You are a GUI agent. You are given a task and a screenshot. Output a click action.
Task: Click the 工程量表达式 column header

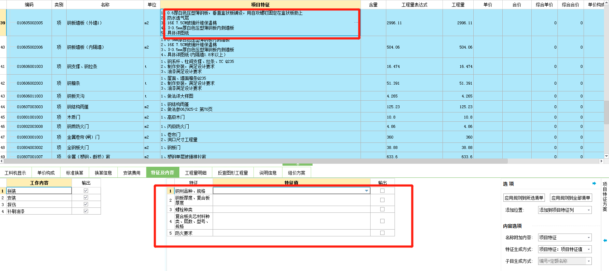(x=415, y=5)
